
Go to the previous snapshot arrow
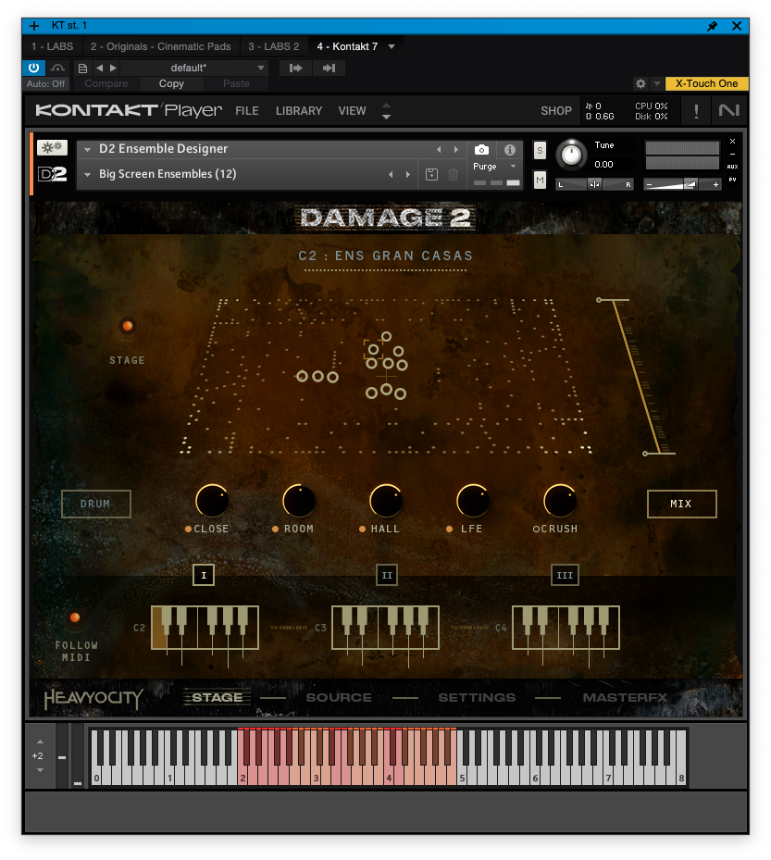[x=391, y=174]
